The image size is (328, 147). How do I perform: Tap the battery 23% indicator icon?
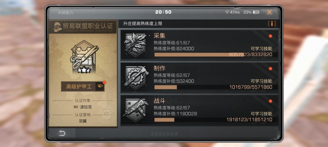click(256, 12)
